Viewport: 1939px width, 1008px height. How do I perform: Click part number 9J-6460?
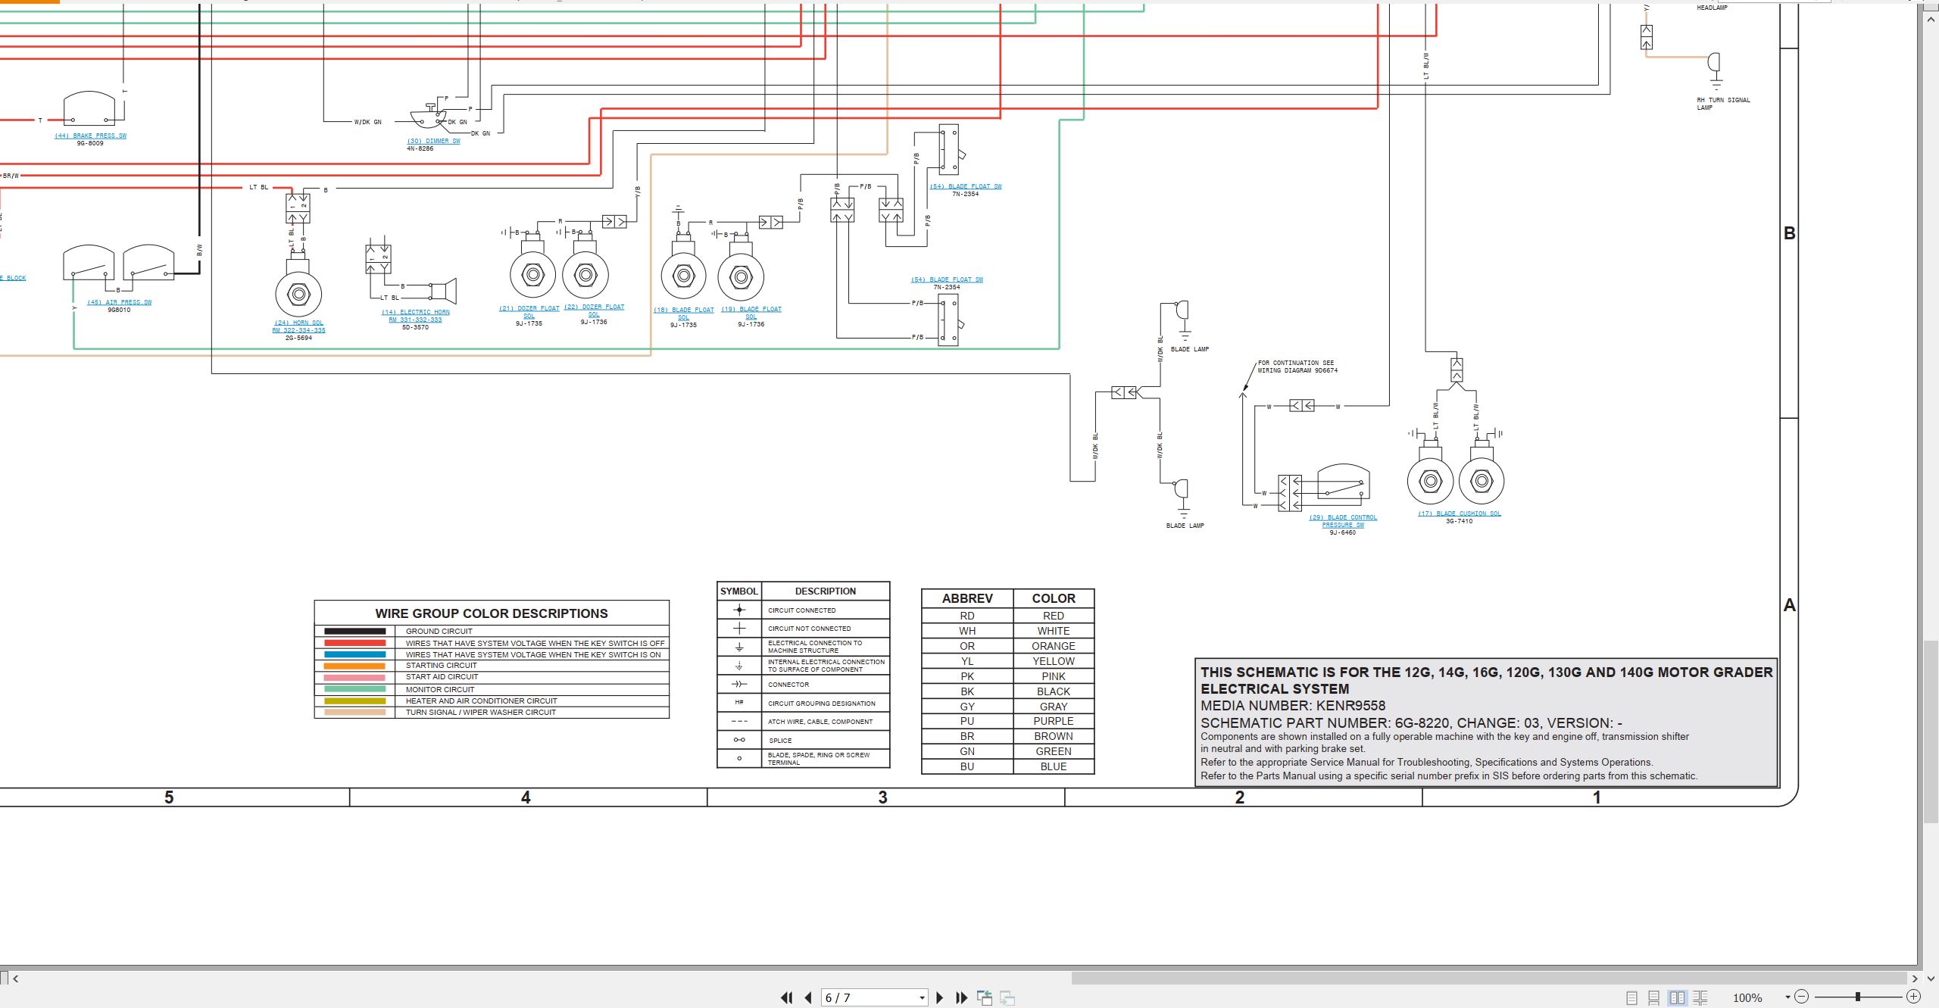(1343, 532)
